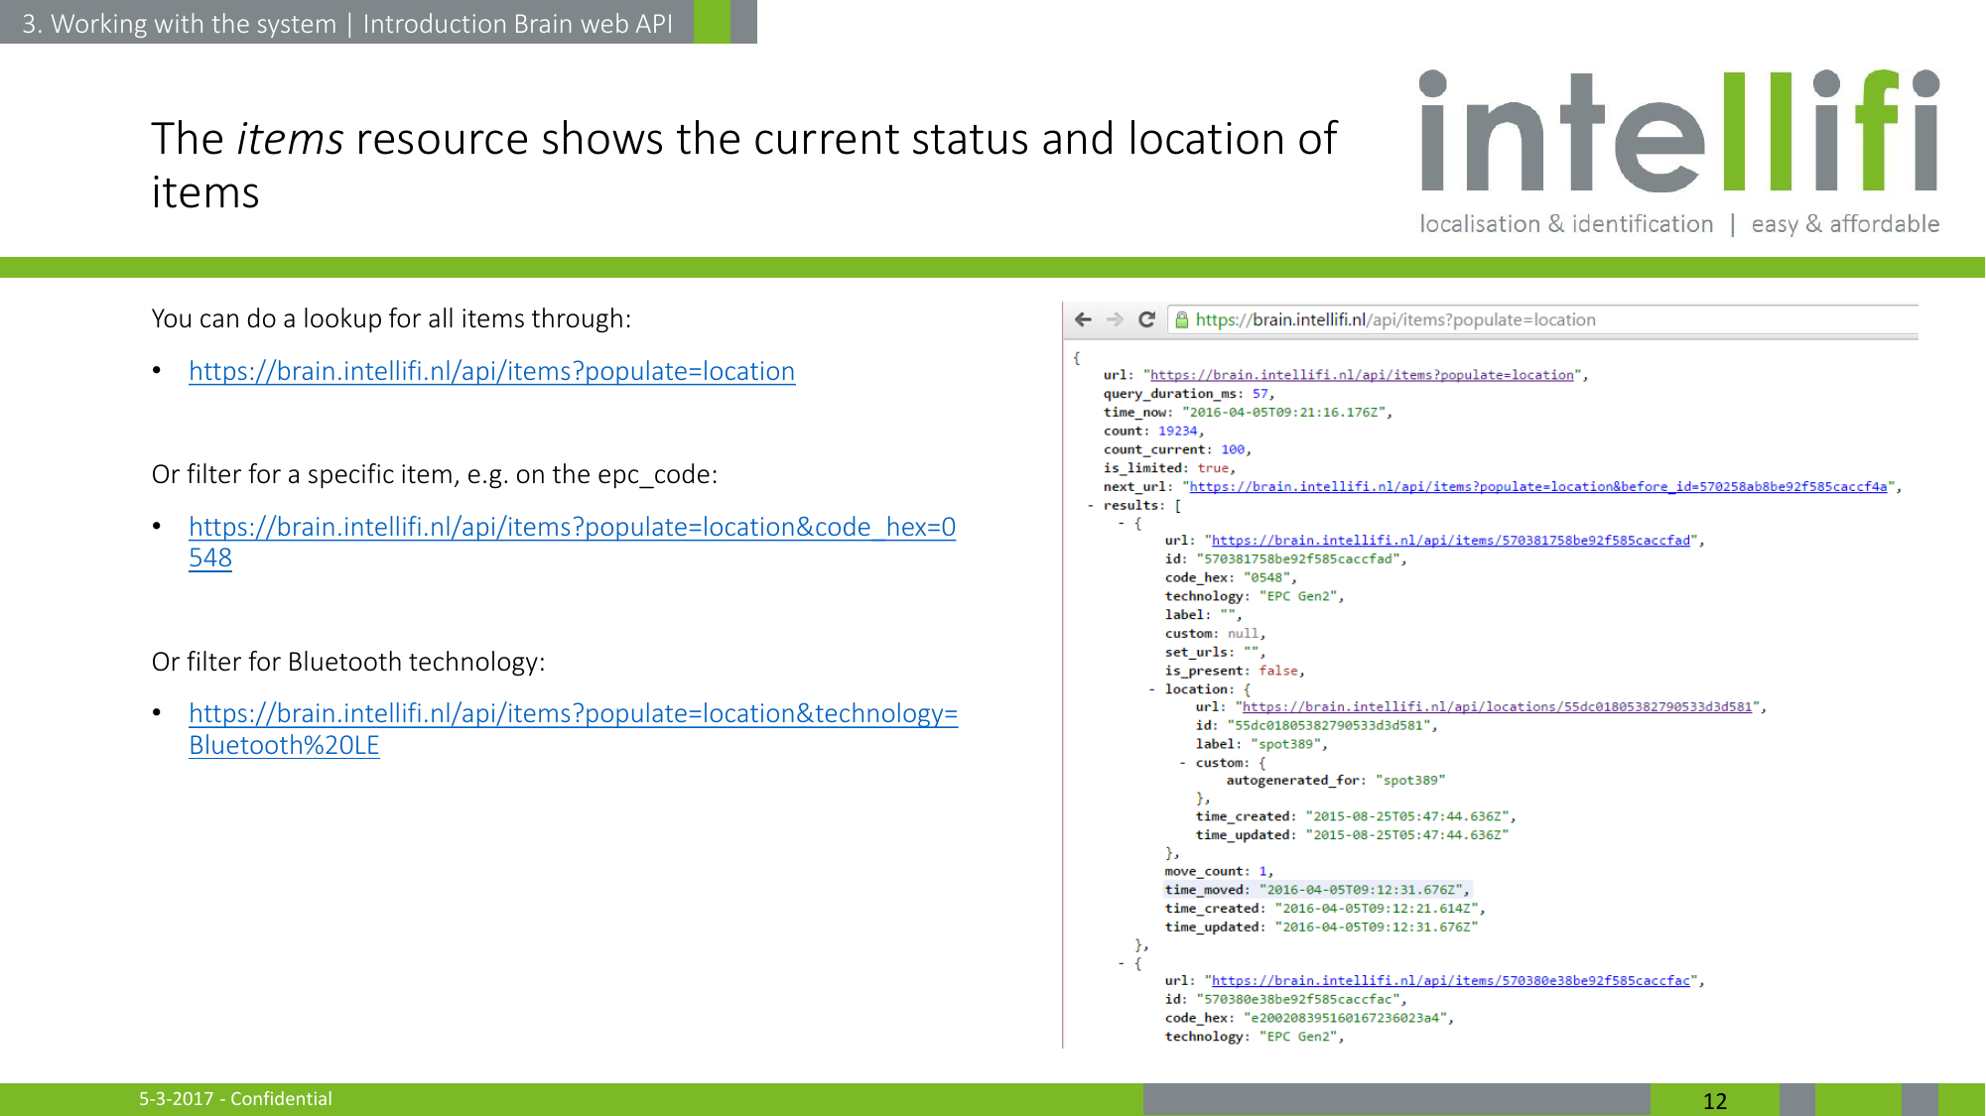Follow the JSON top-level url link

click(x=1362, y=375)
